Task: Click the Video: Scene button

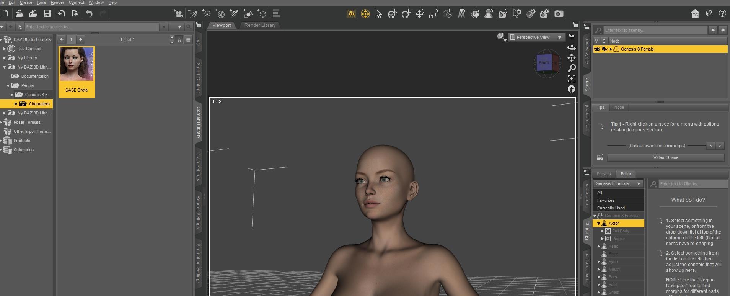Action: point(665,157)
